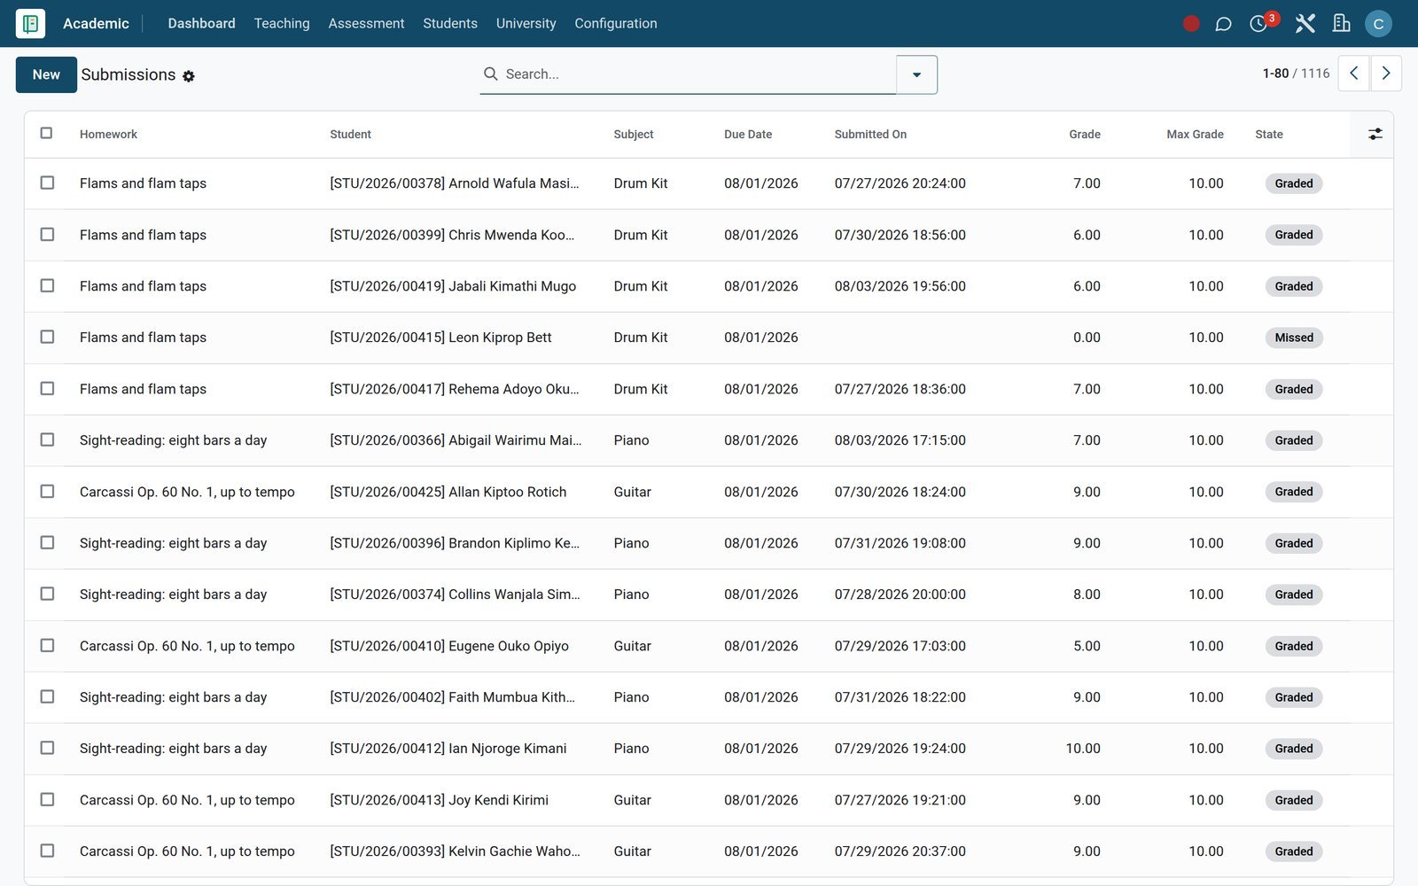This screenshot has height=886, width=1418.
Task: Open the Assessment menu
Action: point(366,24)
